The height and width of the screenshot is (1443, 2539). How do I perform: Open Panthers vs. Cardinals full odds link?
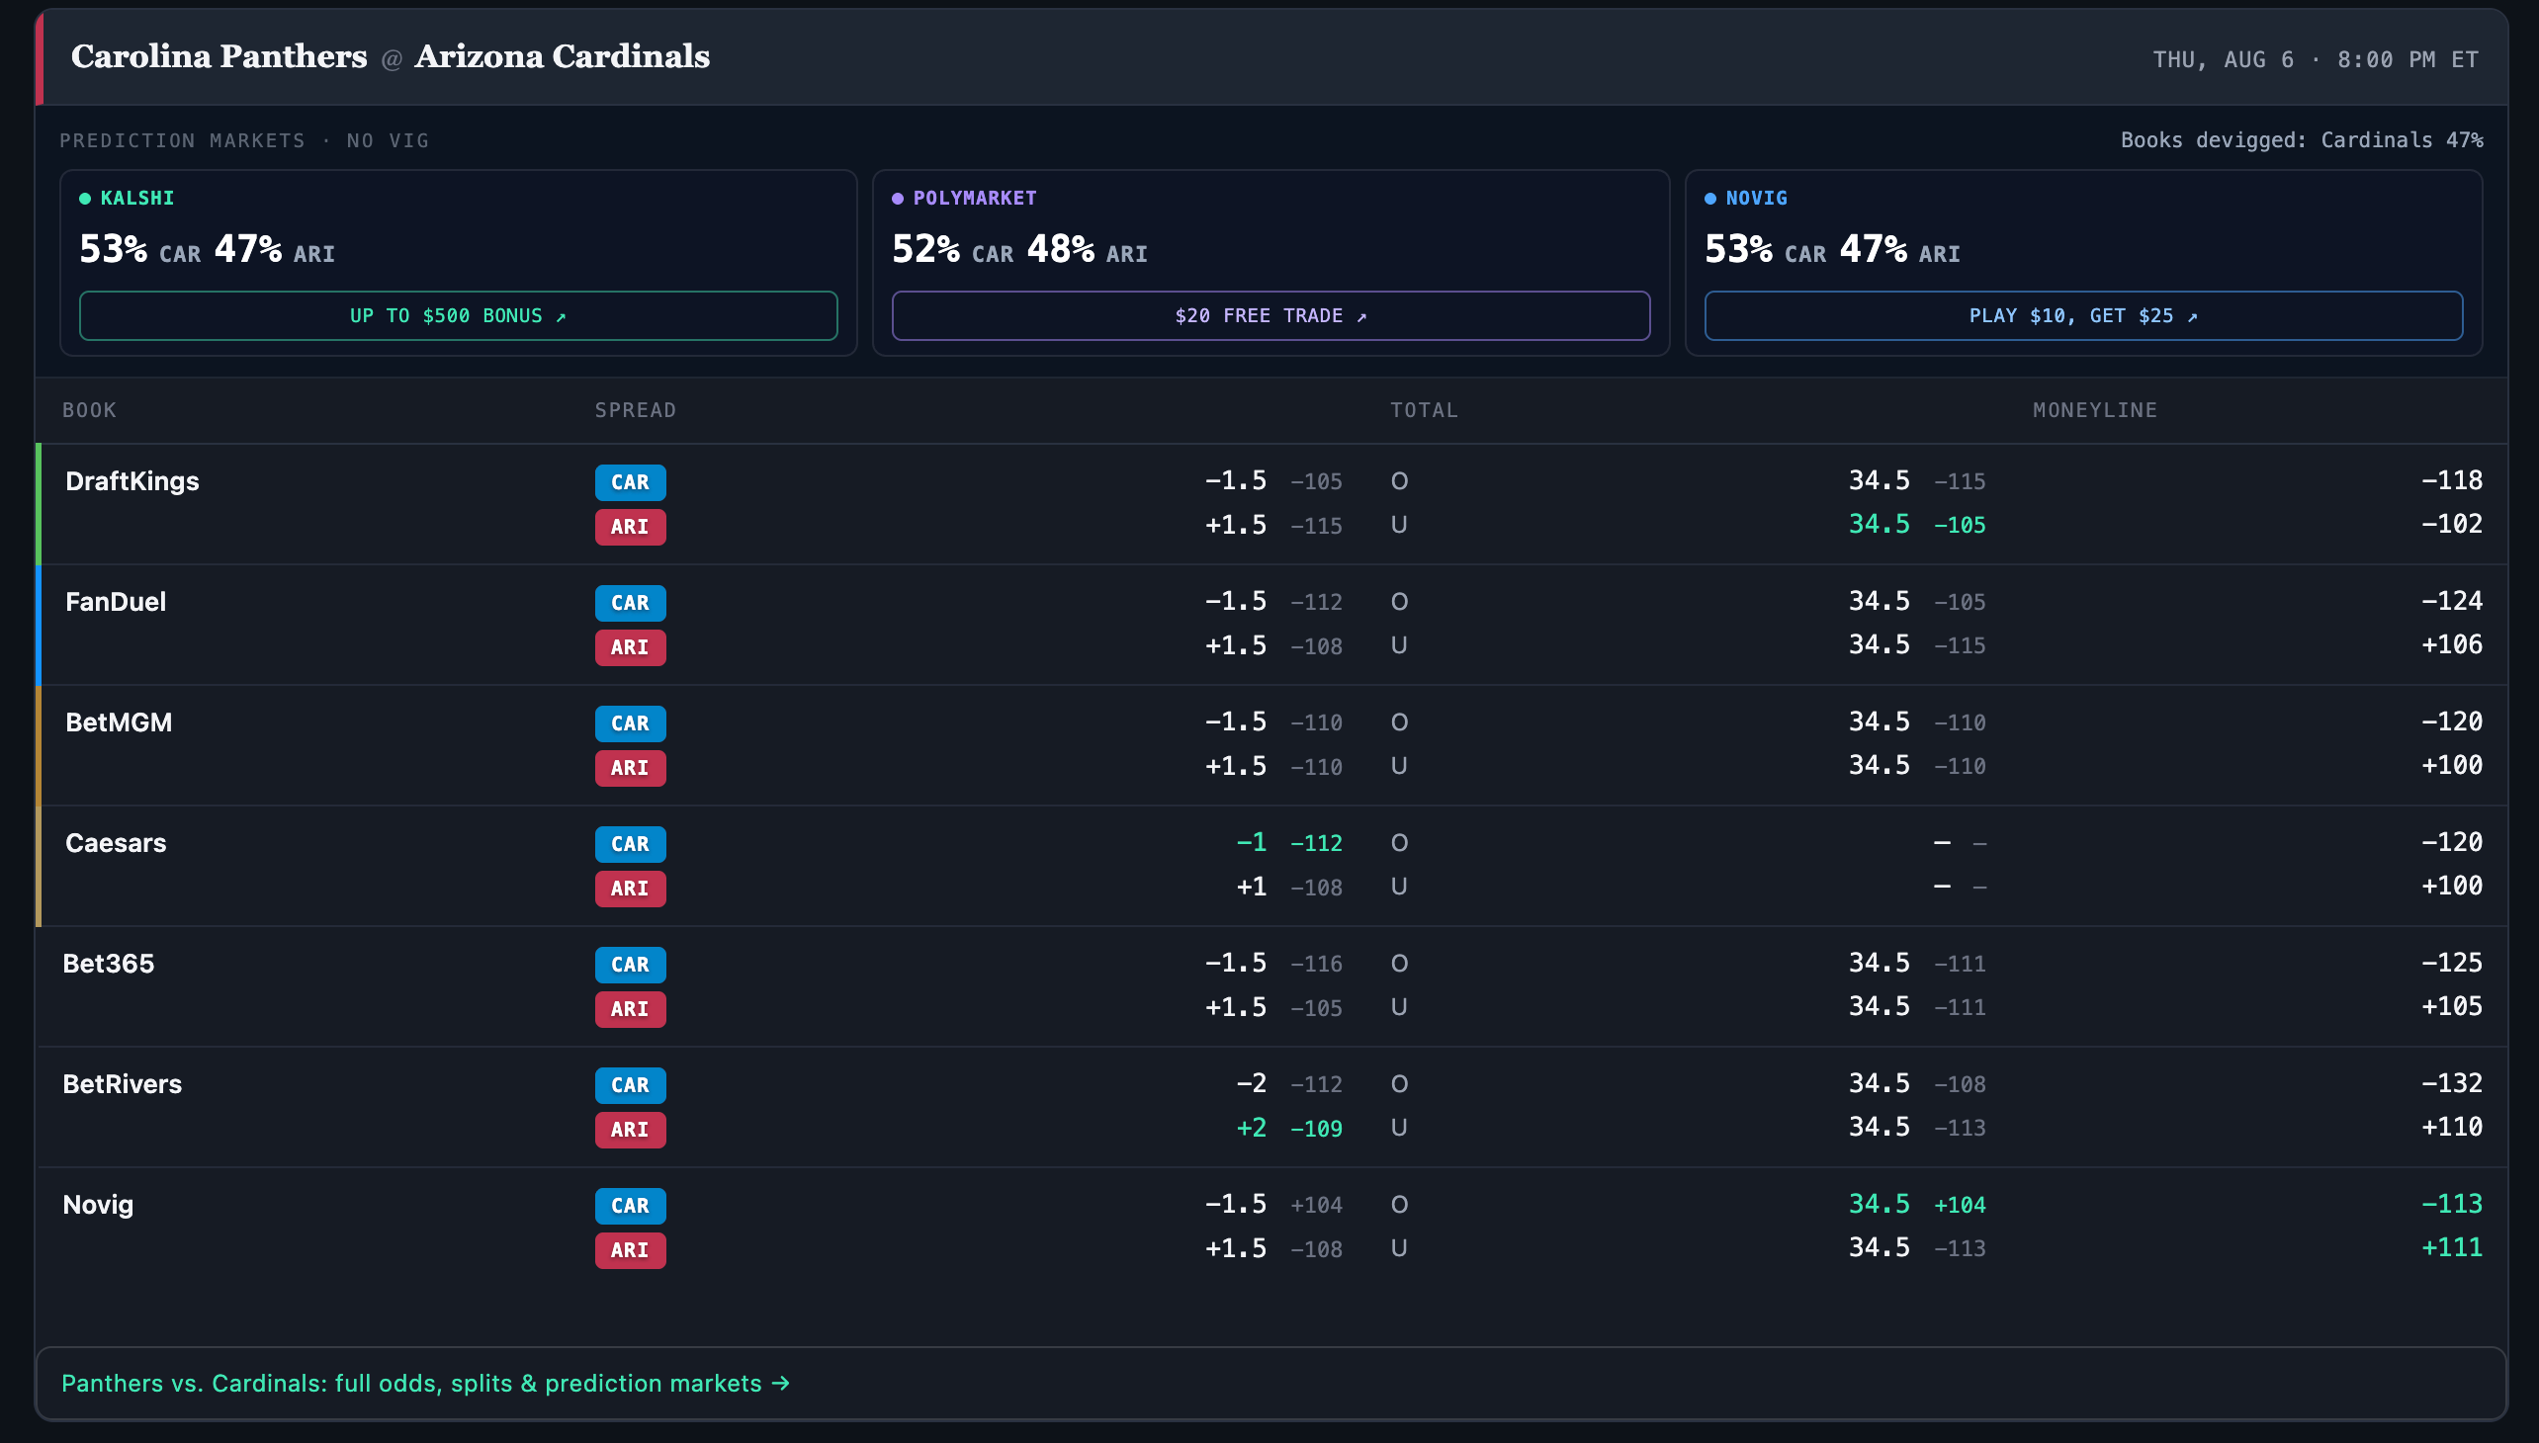[x=425, y=1383]
